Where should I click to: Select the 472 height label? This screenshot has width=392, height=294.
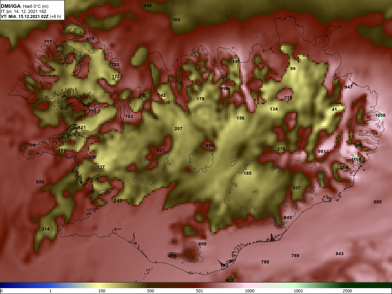pos(172,256)
